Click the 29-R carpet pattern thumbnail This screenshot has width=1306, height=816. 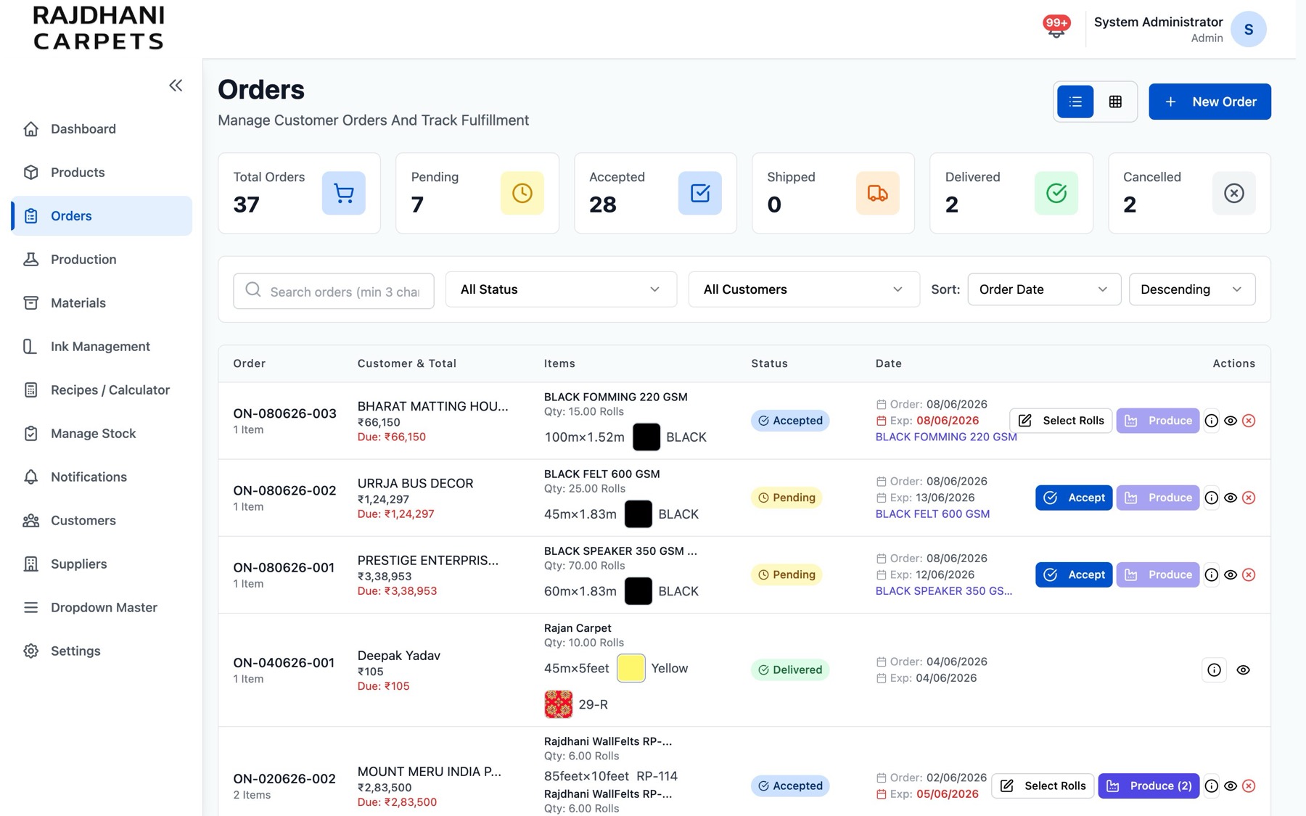pyautogui.click(x=559, y=704)
